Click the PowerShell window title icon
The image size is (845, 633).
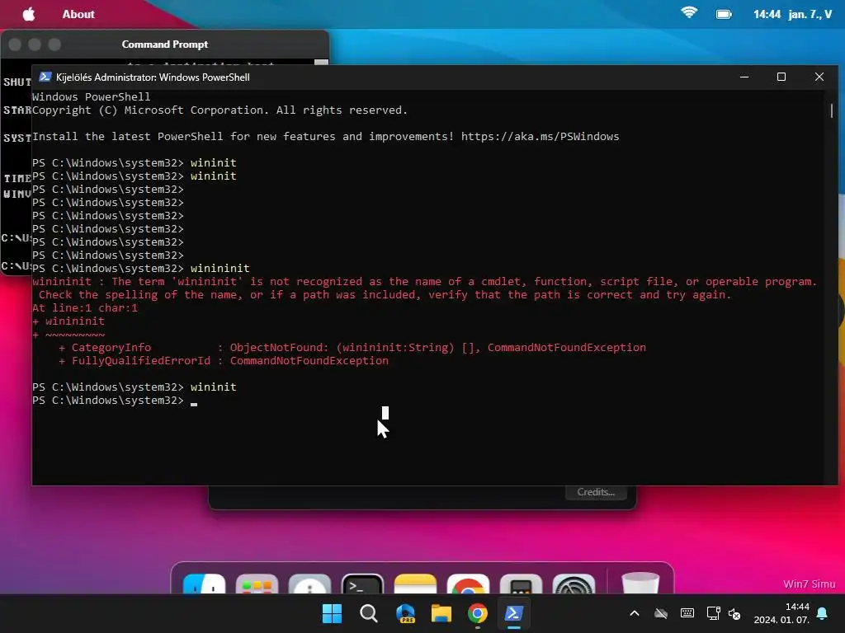(45, 77)
